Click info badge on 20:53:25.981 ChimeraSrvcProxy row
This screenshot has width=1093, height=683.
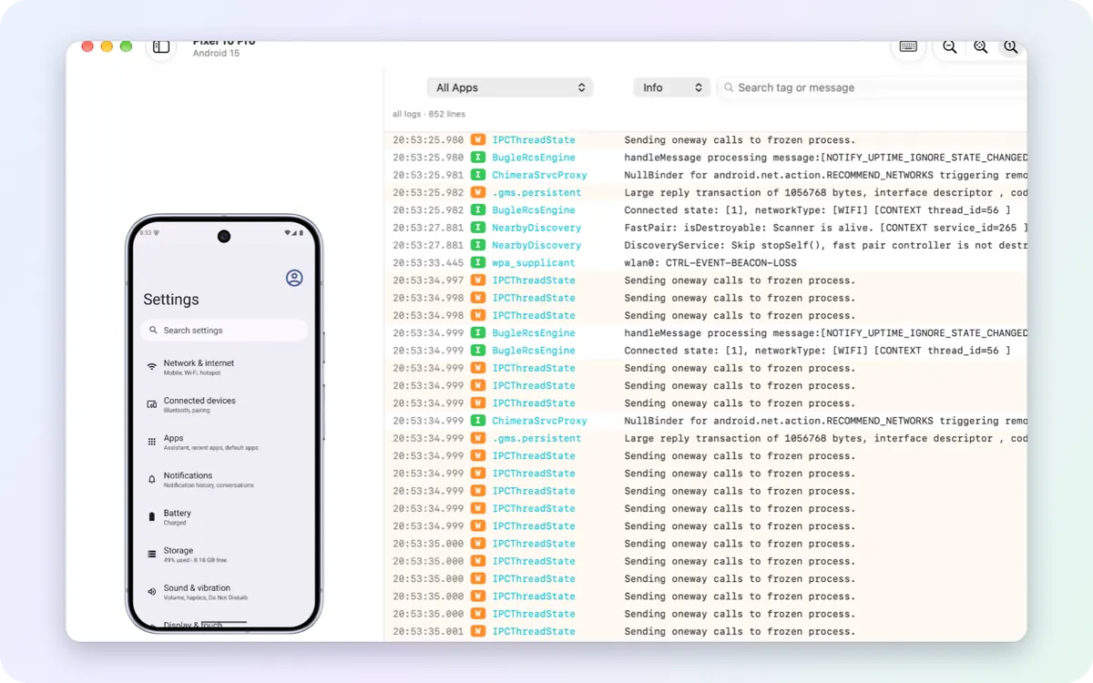click(x=478, y=175)
